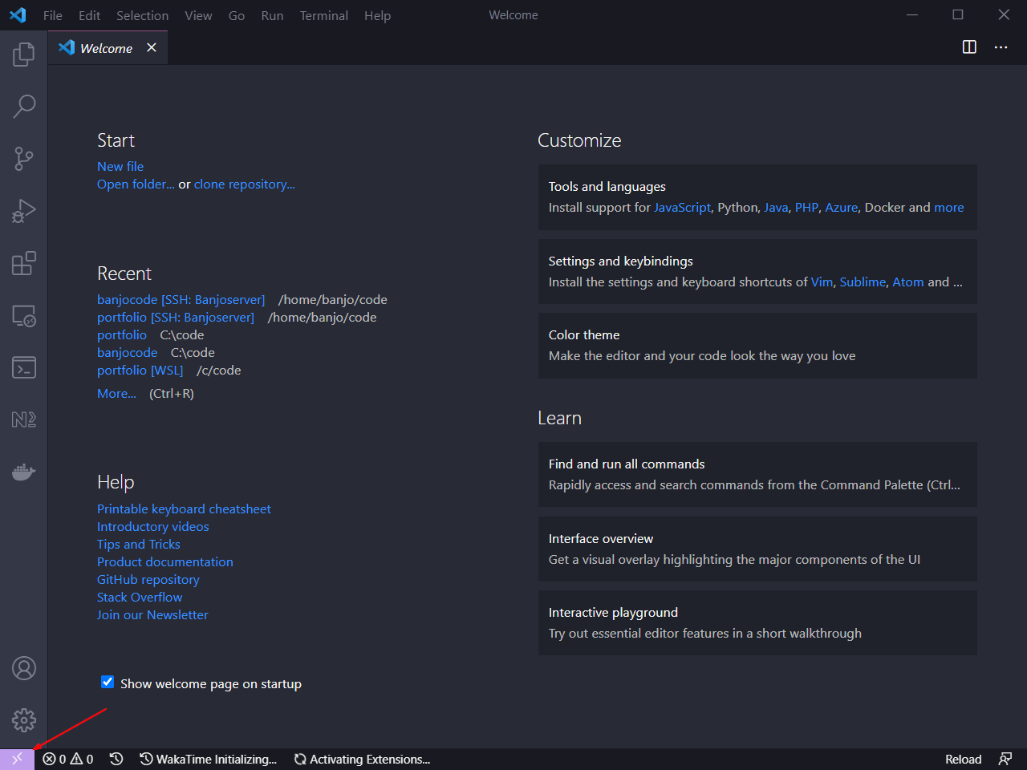Open the Selection menu
Screen dimensions: 1027x770
tap(142, 15)
